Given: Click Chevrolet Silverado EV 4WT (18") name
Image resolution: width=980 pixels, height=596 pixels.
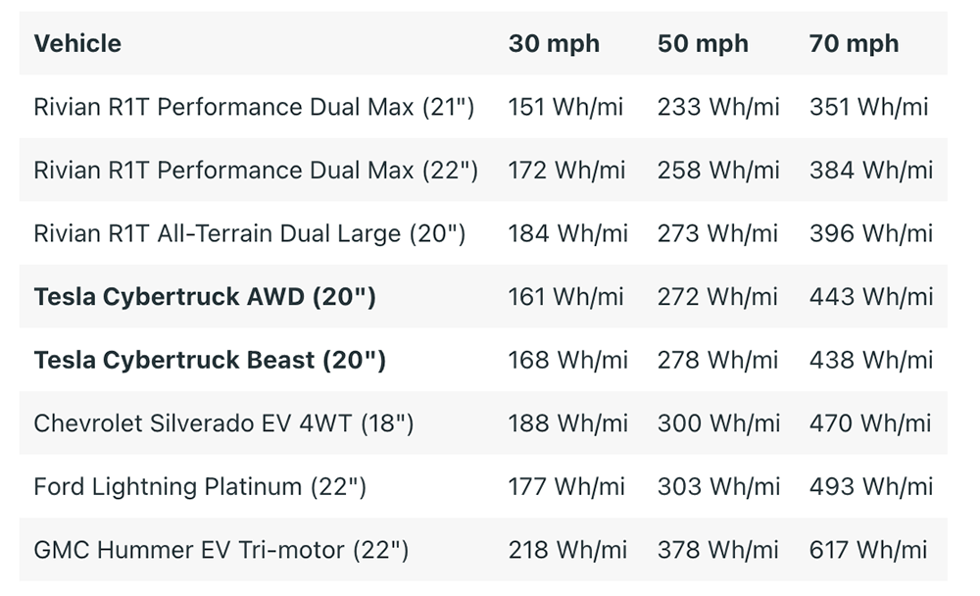Looking at the screenshot, I should [223, 423].
